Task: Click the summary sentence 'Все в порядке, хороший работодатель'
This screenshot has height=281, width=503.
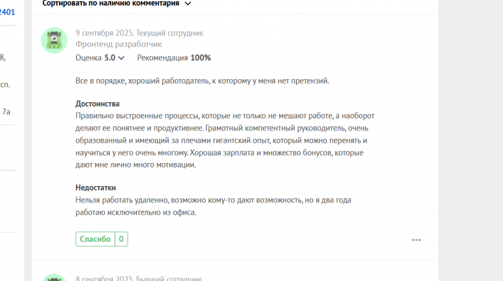Action: (x=202, y=81)
